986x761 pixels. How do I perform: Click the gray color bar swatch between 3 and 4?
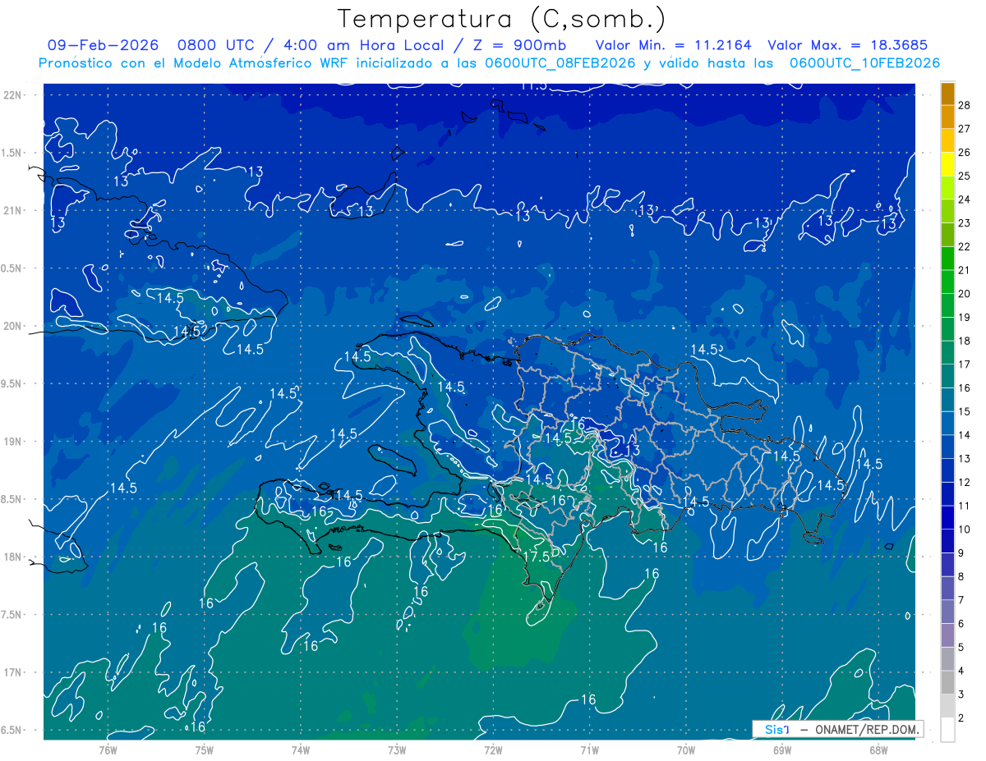click(948, 682)
